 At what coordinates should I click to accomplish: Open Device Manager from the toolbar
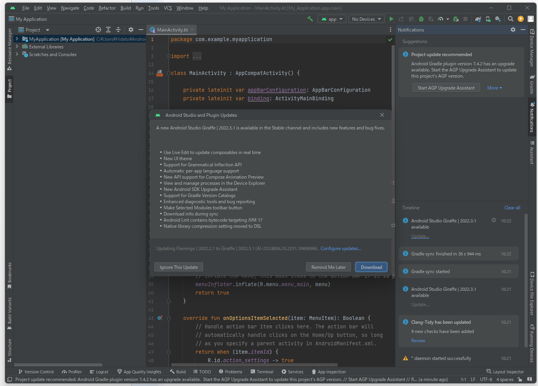tap(488, 19)
